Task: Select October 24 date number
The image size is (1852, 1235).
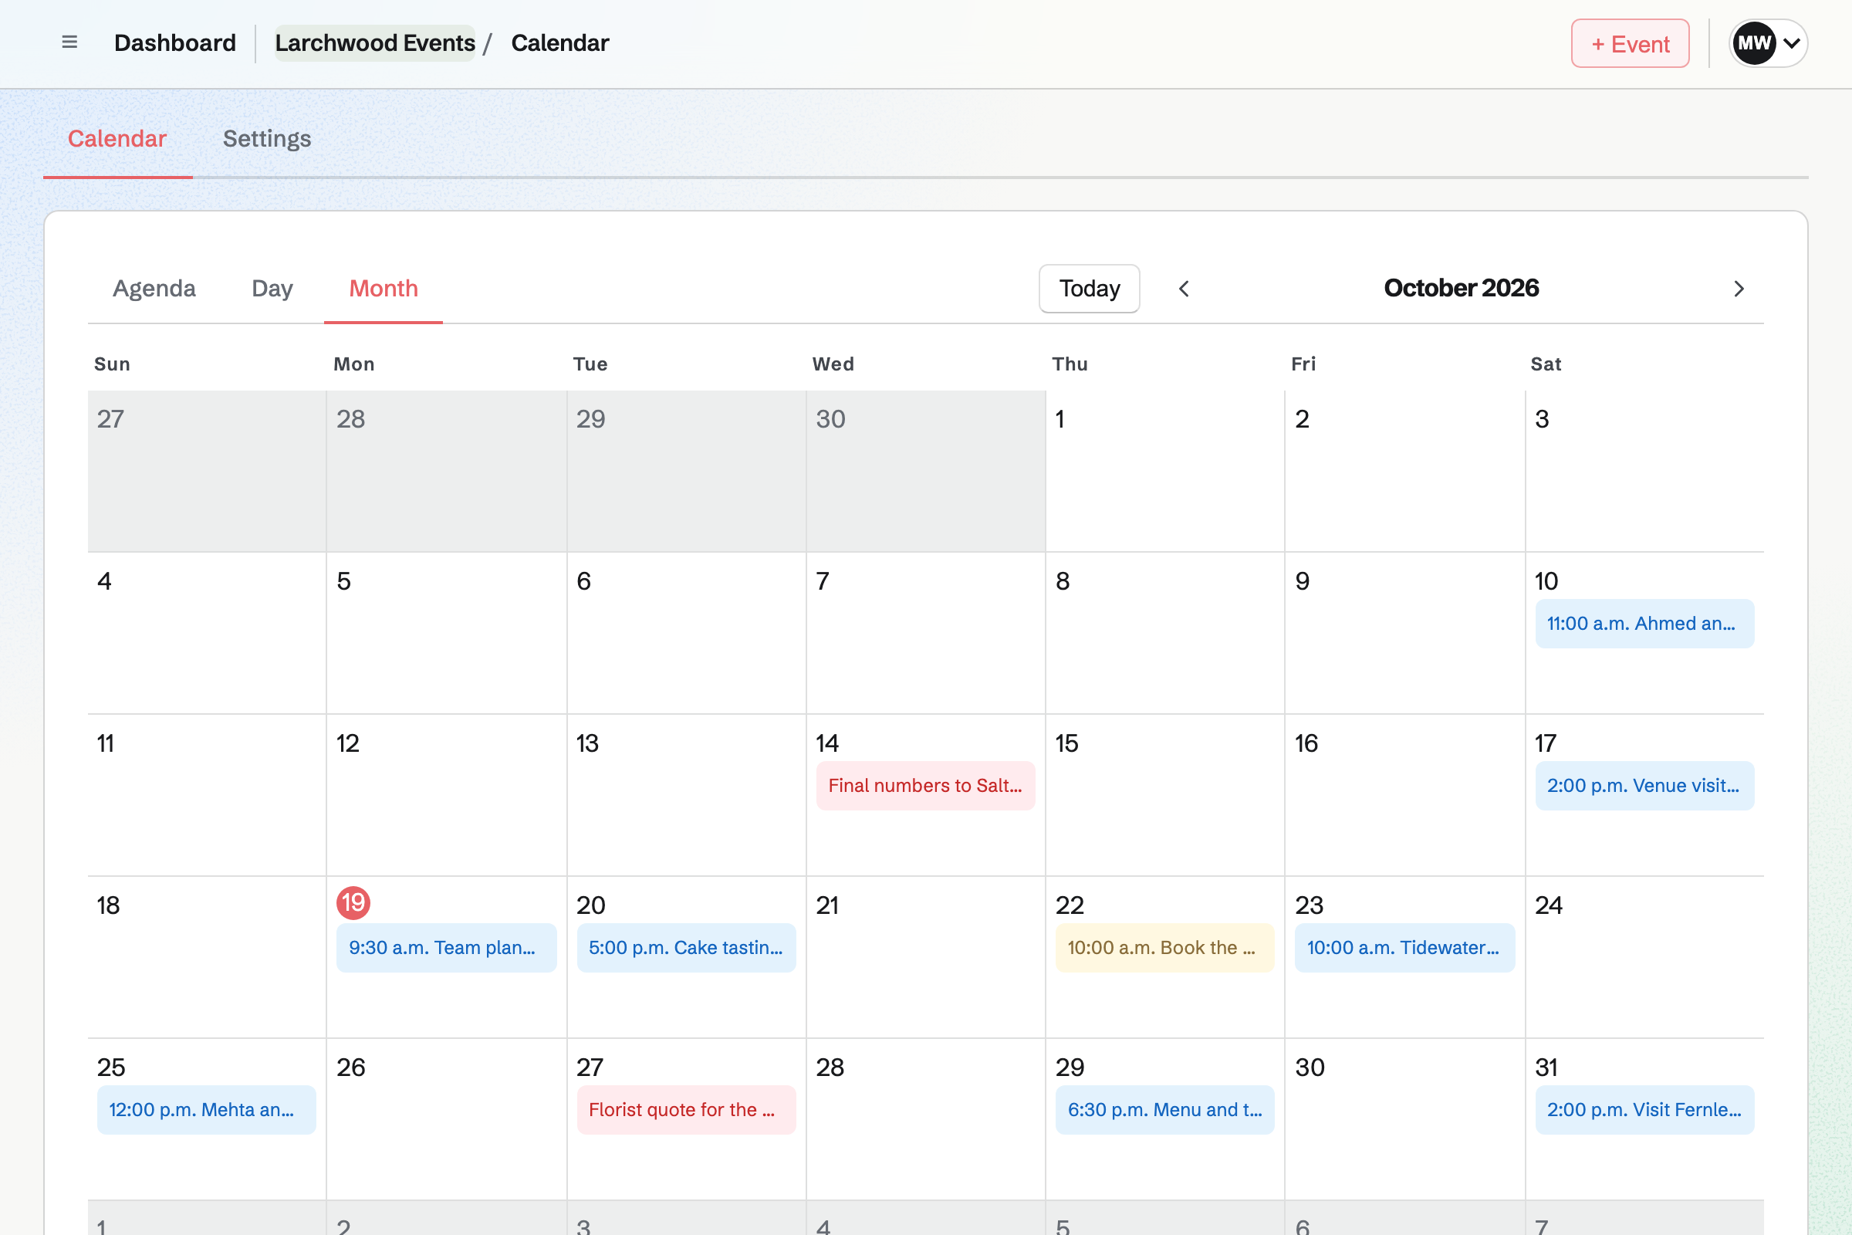Action: (1548, 905)
